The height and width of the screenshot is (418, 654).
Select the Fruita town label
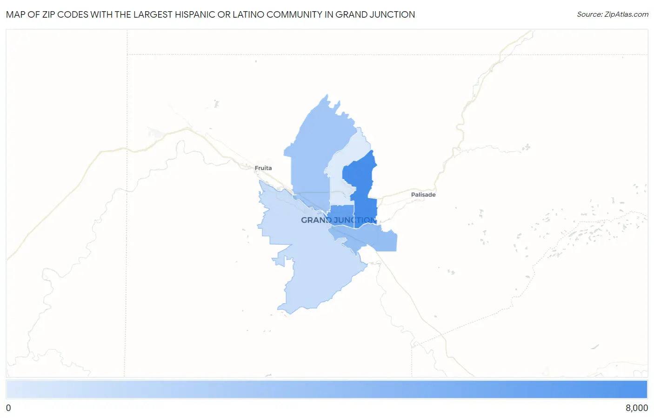click(x=263, y=168)
